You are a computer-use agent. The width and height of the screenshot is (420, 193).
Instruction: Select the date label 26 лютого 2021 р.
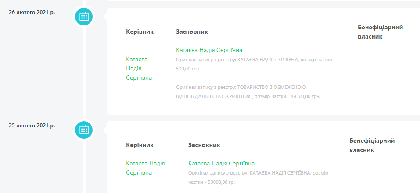[32, 12]
